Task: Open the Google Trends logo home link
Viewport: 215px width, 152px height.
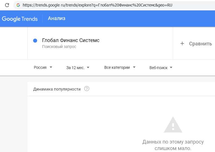Action: pyautogui.click(x=20, y=19)
